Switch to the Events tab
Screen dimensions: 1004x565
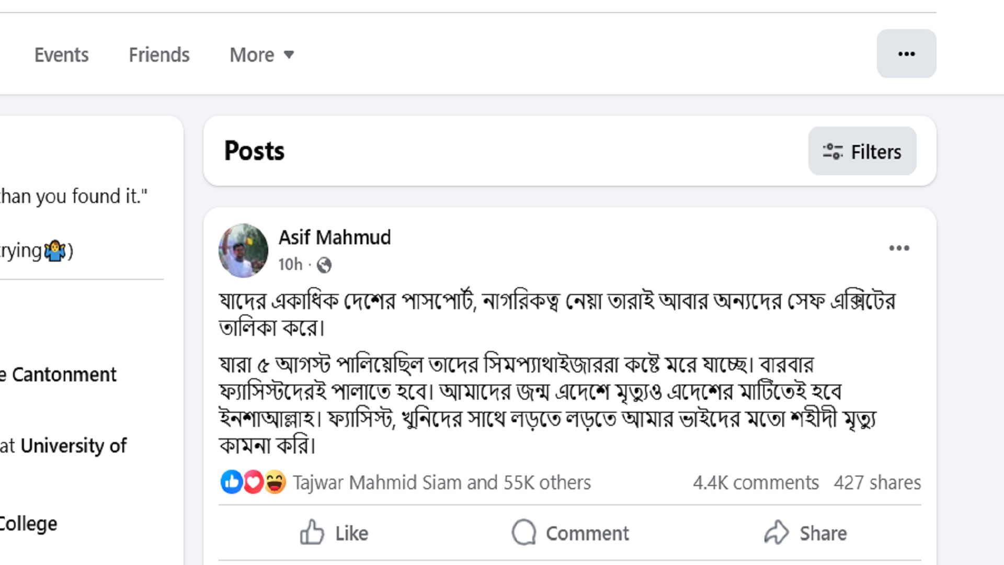tap(61, 55)
